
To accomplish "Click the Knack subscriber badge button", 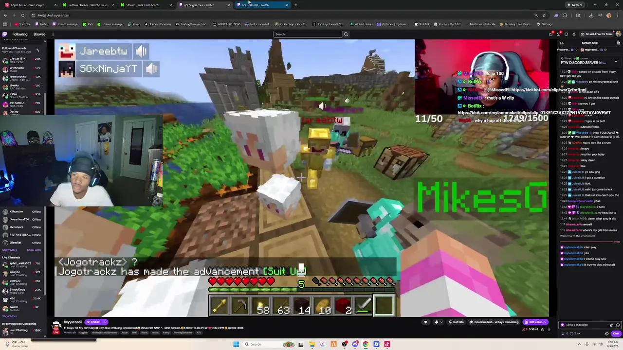I will point(93,322).
